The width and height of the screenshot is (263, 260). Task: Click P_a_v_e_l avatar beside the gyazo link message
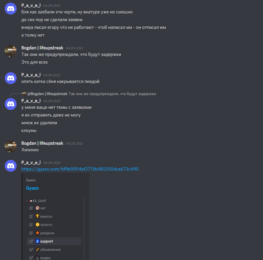tap(11, 166)
